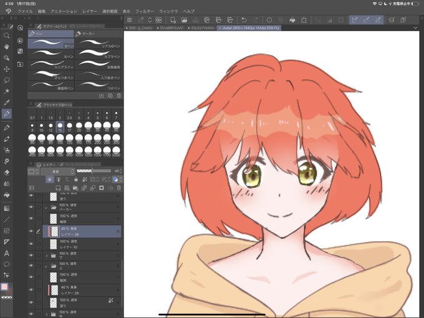This screenshot has width=424, height=318.
Task: Select the Text (A) tool
Action: coord(7,253)
